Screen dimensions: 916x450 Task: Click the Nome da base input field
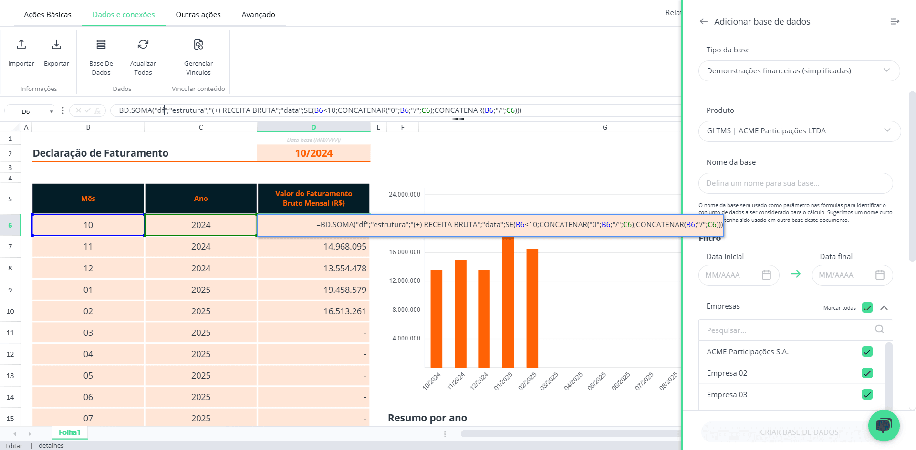pos(795,183)
